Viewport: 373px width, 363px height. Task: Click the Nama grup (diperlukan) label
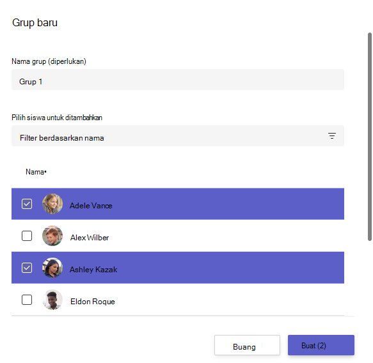[x=49, y=61]
